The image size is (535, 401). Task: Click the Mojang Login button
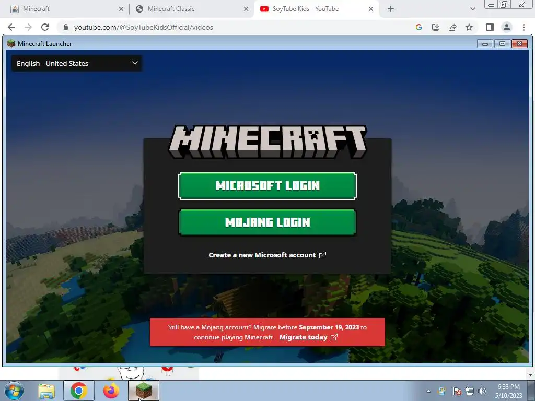pos(267,222)
